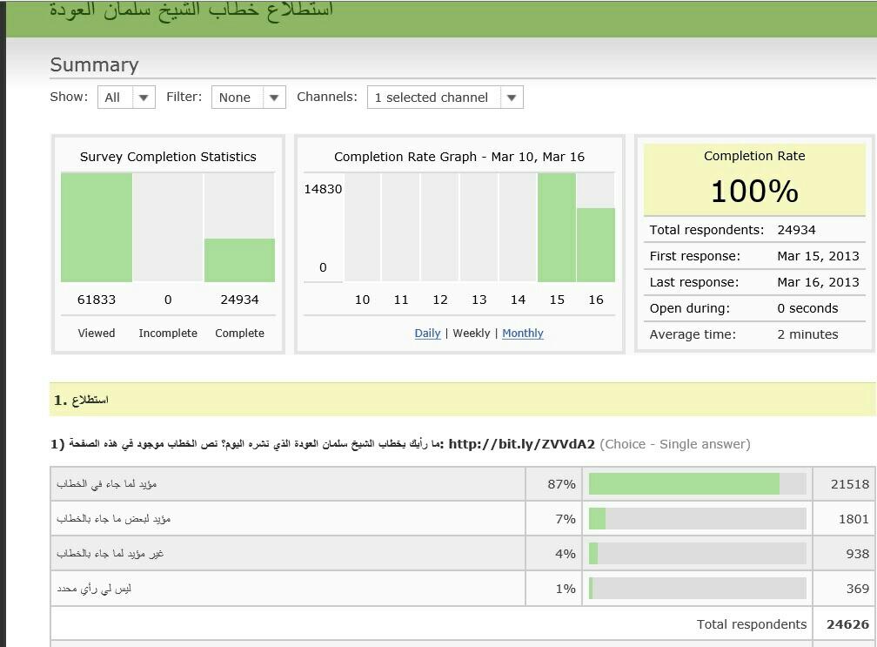Click the 87% response progress bar

(x=697, y=484)
